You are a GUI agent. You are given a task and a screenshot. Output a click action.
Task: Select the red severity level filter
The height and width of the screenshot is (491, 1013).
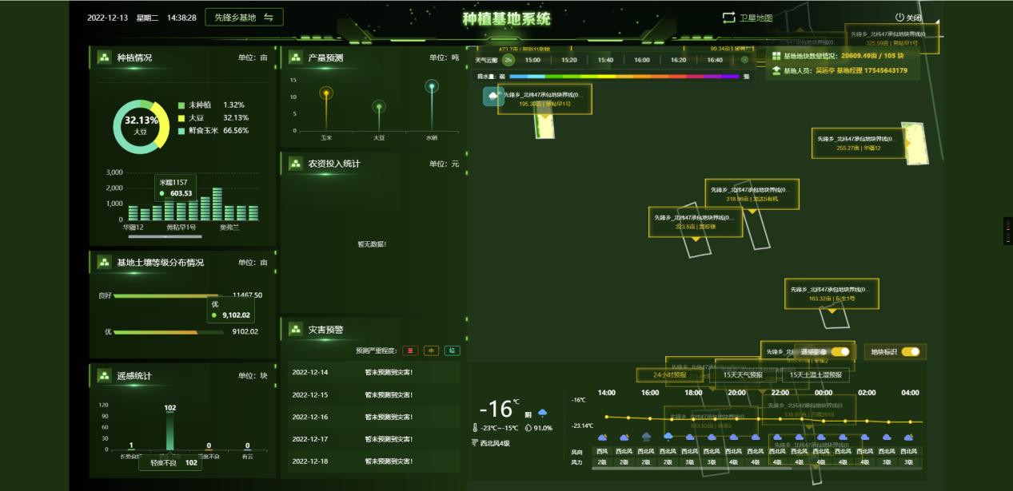tap(410, 350)
